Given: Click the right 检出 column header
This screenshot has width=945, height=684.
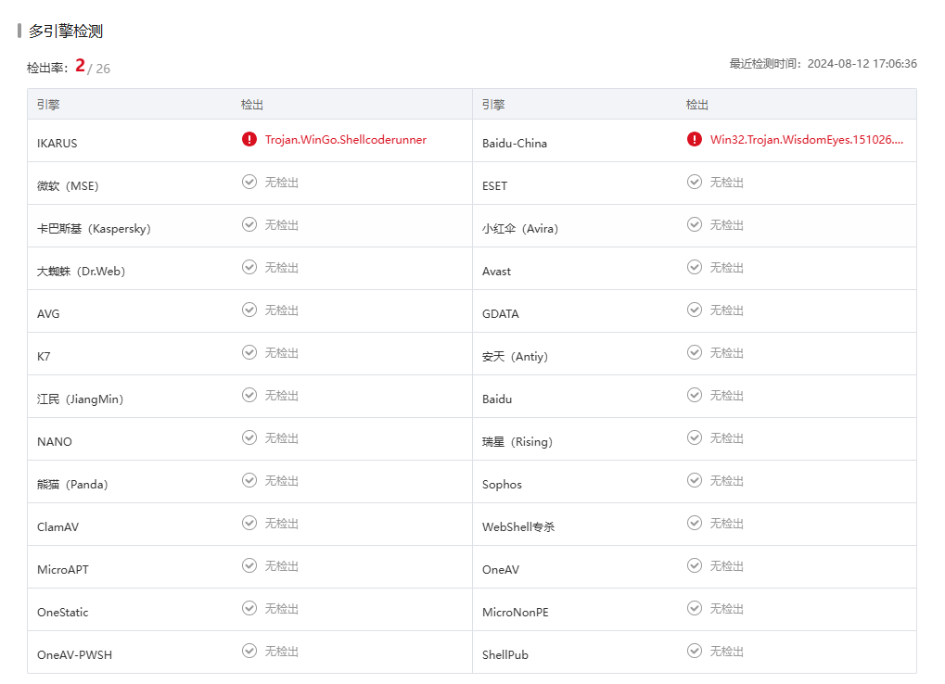Looking at the screenshot, I should pyautogui.click(x=697, y=105).
